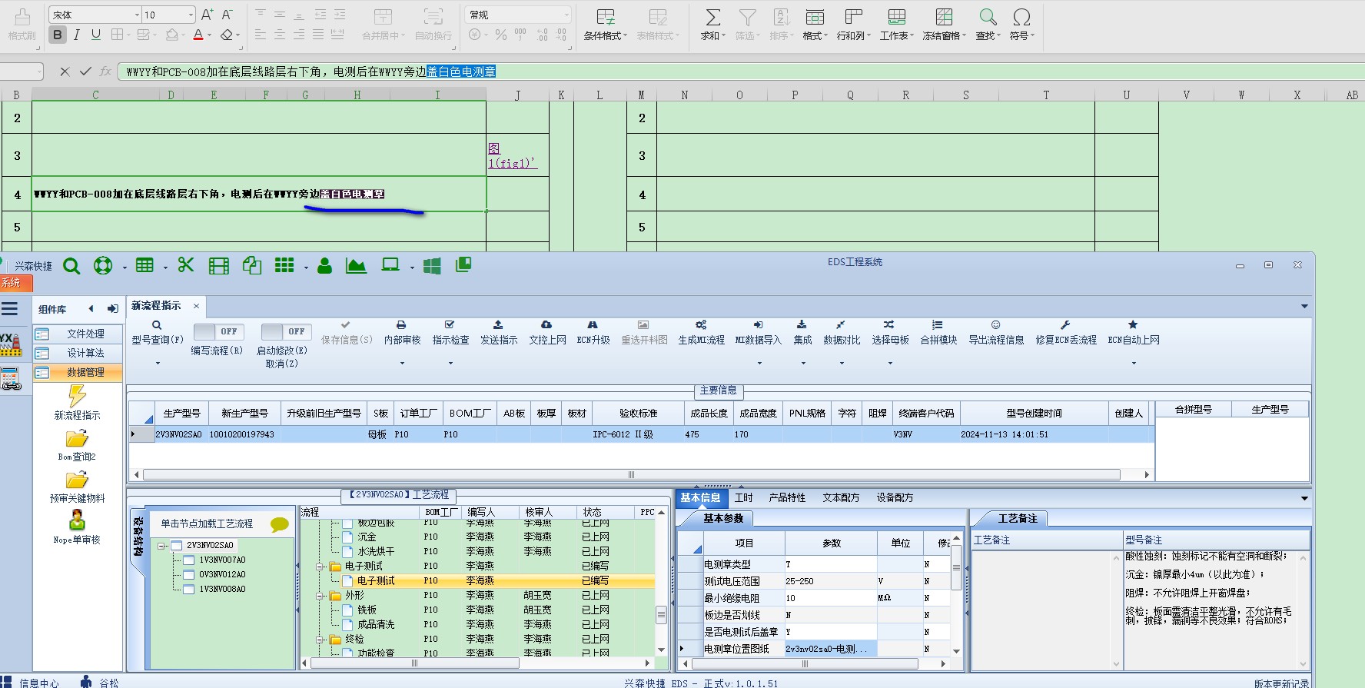Open the 常规 number format dropdown
This screenshot has width=1365, height=688.
566,15
